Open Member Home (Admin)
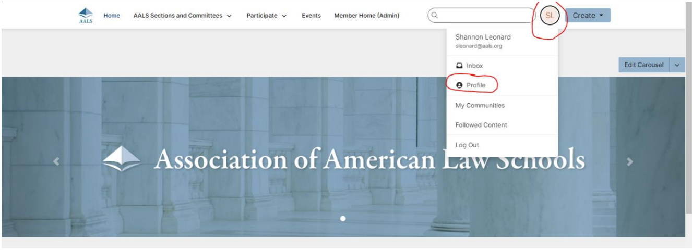This screenshot has width=692, height=251. [x=367, y=16]
